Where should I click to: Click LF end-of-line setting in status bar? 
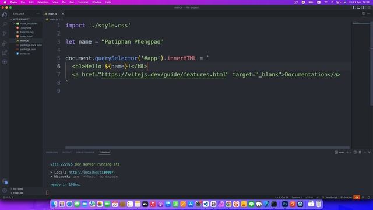317,197
